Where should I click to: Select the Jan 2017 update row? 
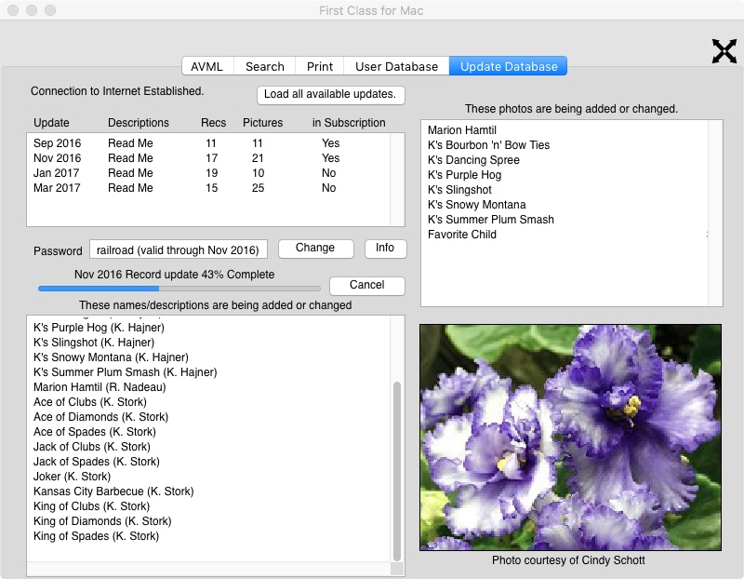[x=207, y=173]
